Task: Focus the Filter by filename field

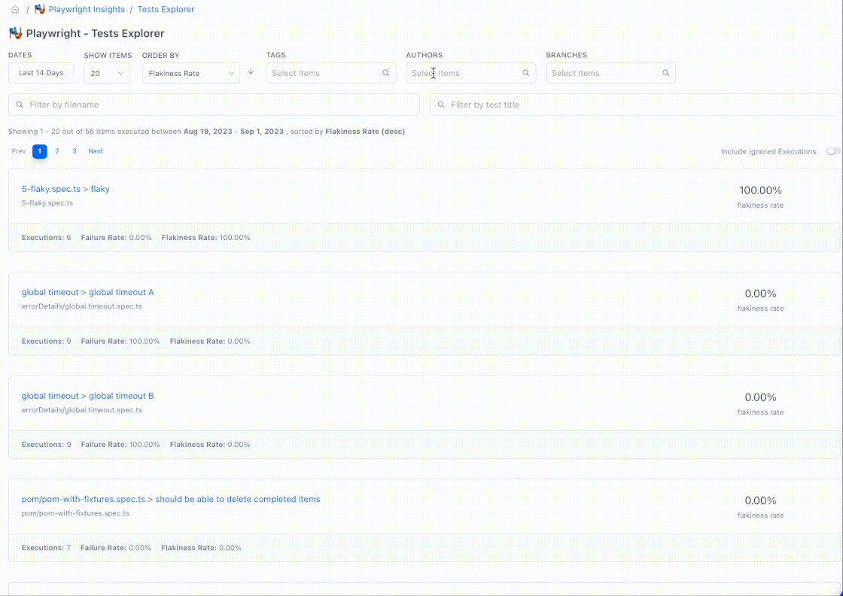Action: click(x=214, y=105)
